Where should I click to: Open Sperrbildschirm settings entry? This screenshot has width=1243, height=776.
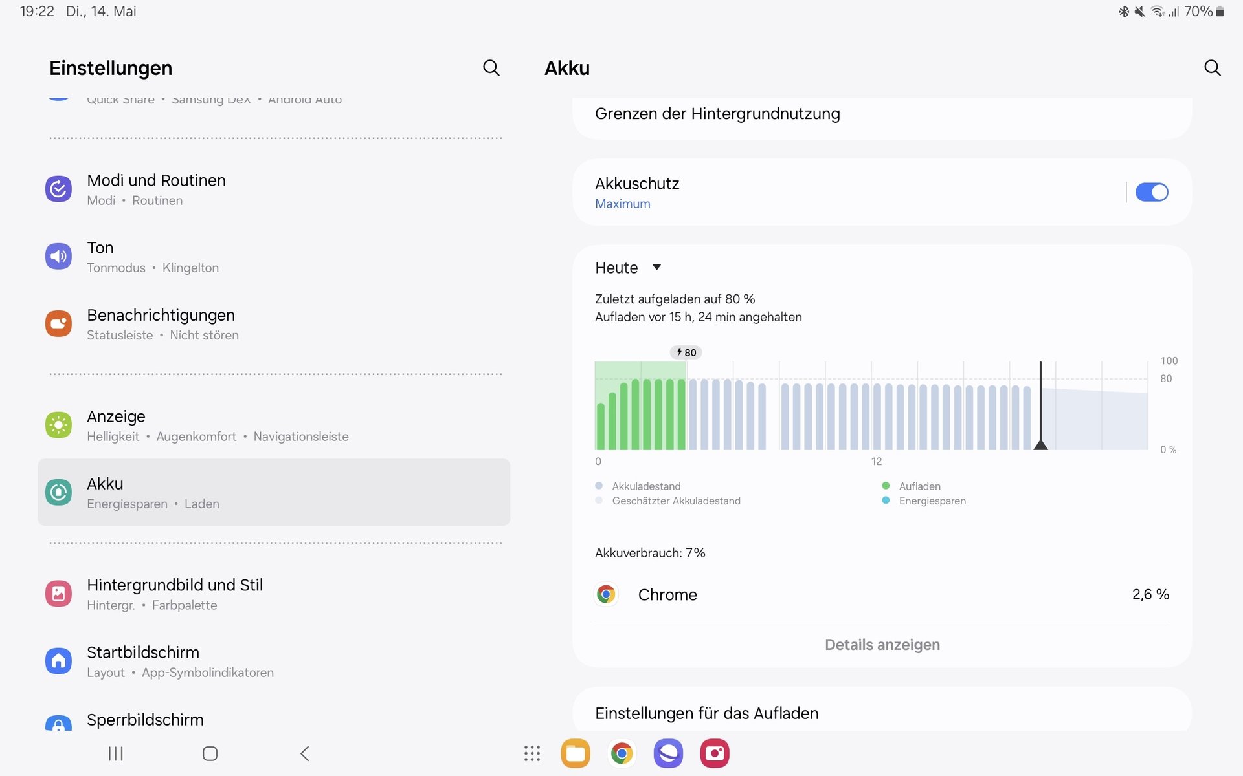coord(145,720)
